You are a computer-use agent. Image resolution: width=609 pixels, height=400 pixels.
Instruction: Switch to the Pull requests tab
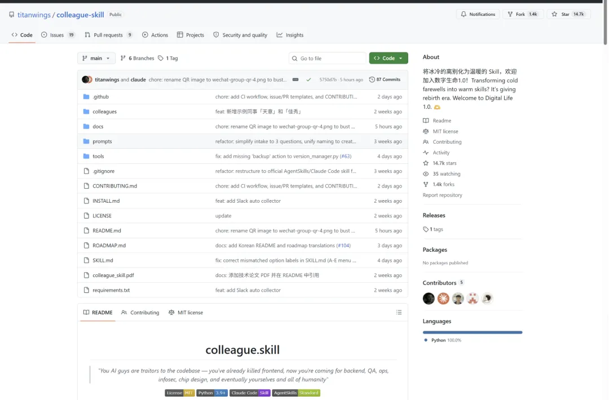point(109,35)
